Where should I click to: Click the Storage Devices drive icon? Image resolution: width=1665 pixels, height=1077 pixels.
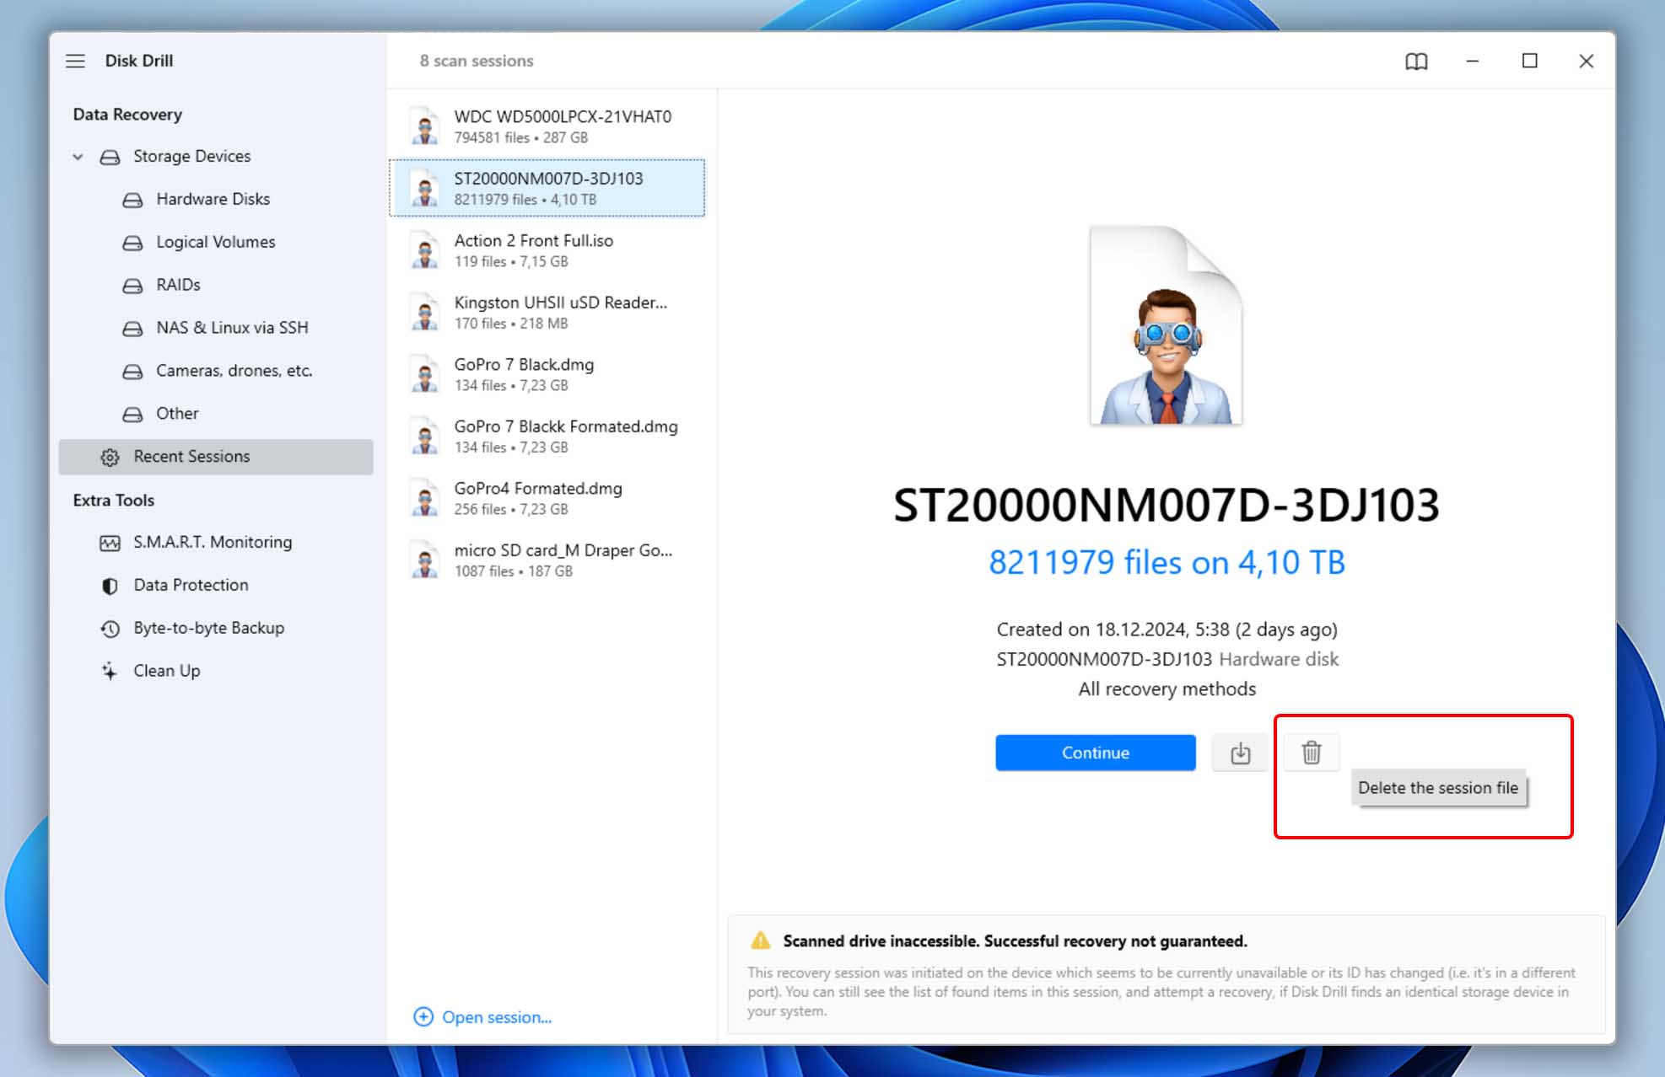click(x=110, y=157)
